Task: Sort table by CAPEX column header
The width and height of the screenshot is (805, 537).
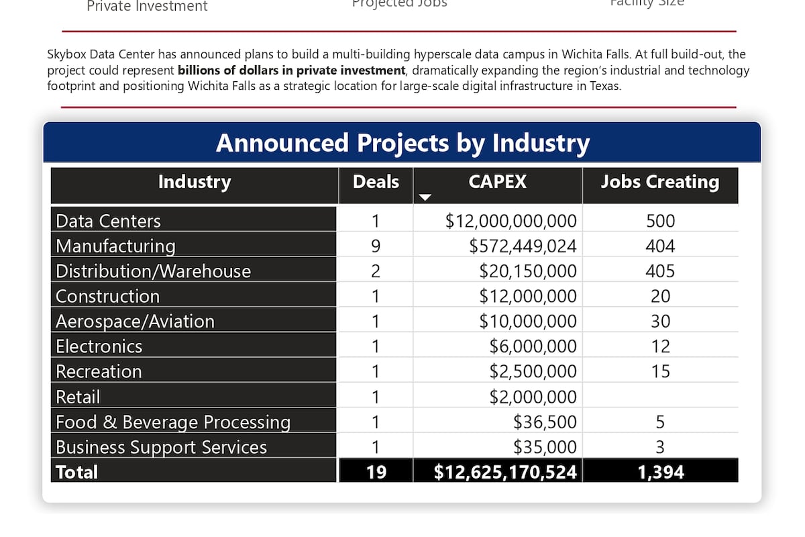Action: pyautogui.click(x=498, y=182)
